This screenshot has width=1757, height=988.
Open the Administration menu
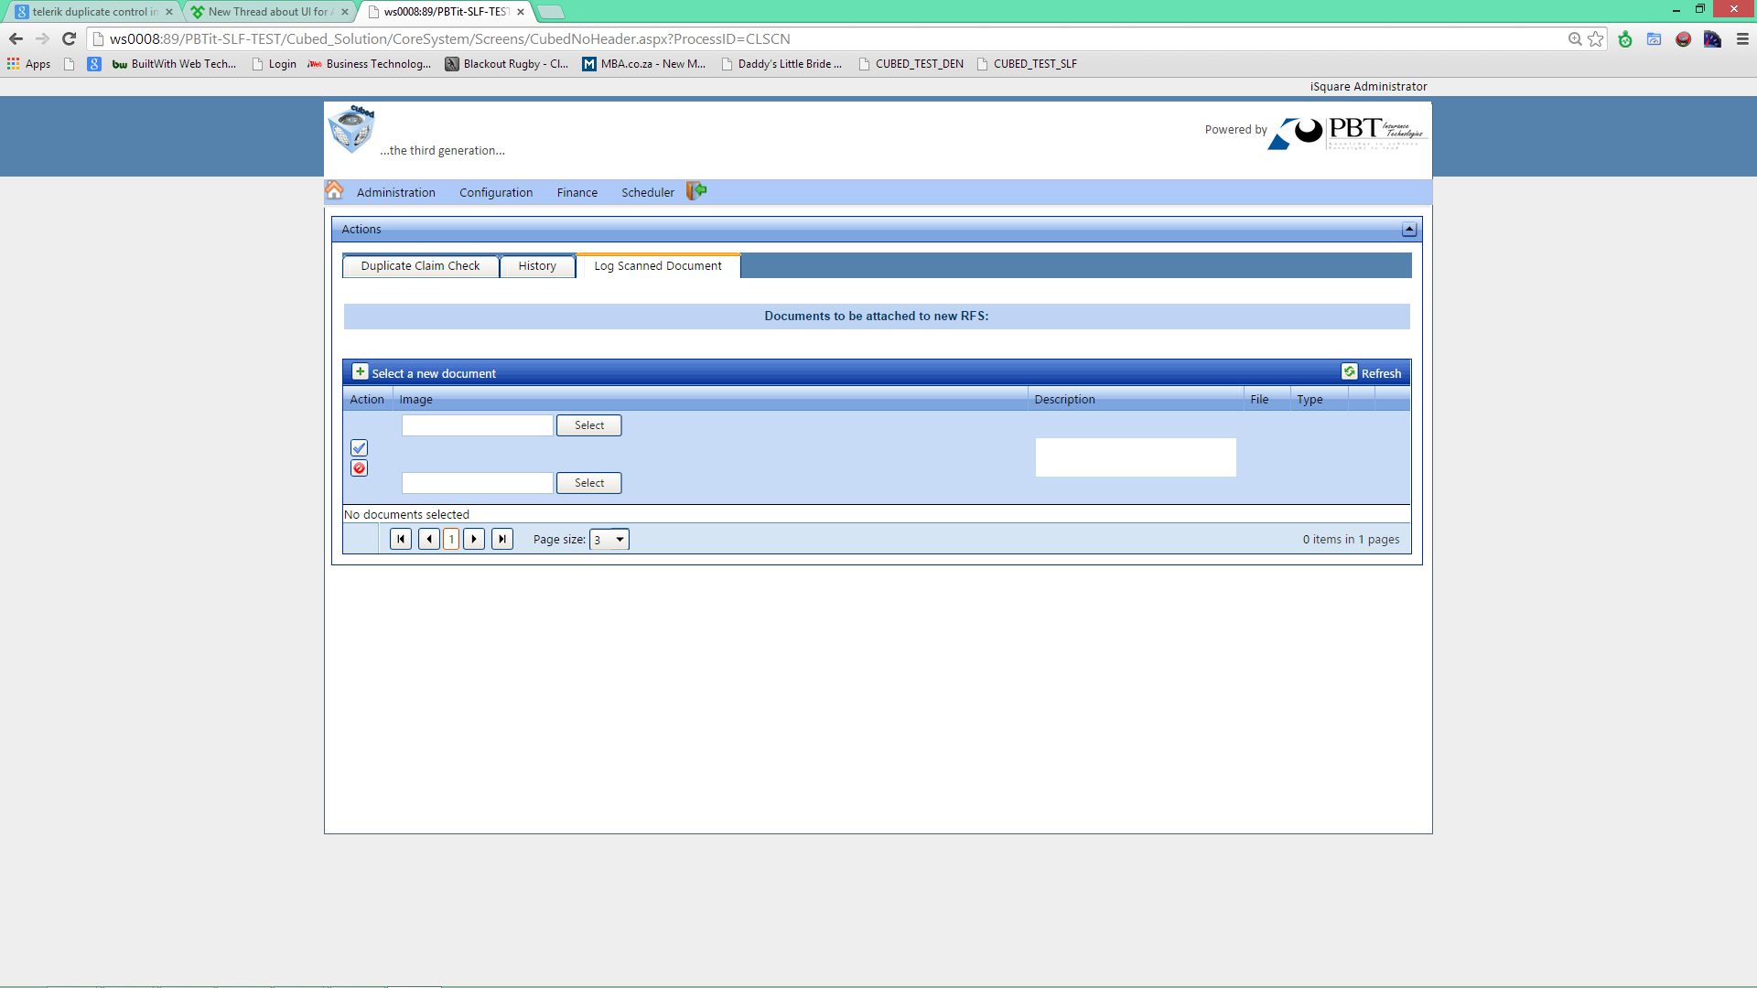tap(395, 192)
